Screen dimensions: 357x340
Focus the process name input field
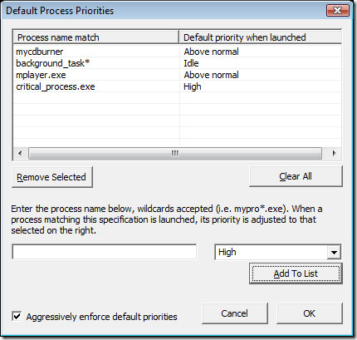(x=105, y=252)
